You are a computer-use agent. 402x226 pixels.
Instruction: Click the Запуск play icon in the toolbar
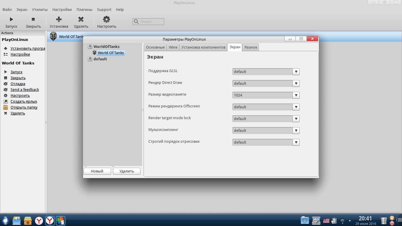(11, 19)
